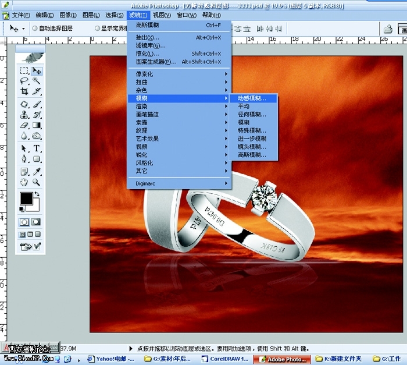Select Full Screen Mode
The height and width of the screenshot is (365, 407).
pos(38,234)
